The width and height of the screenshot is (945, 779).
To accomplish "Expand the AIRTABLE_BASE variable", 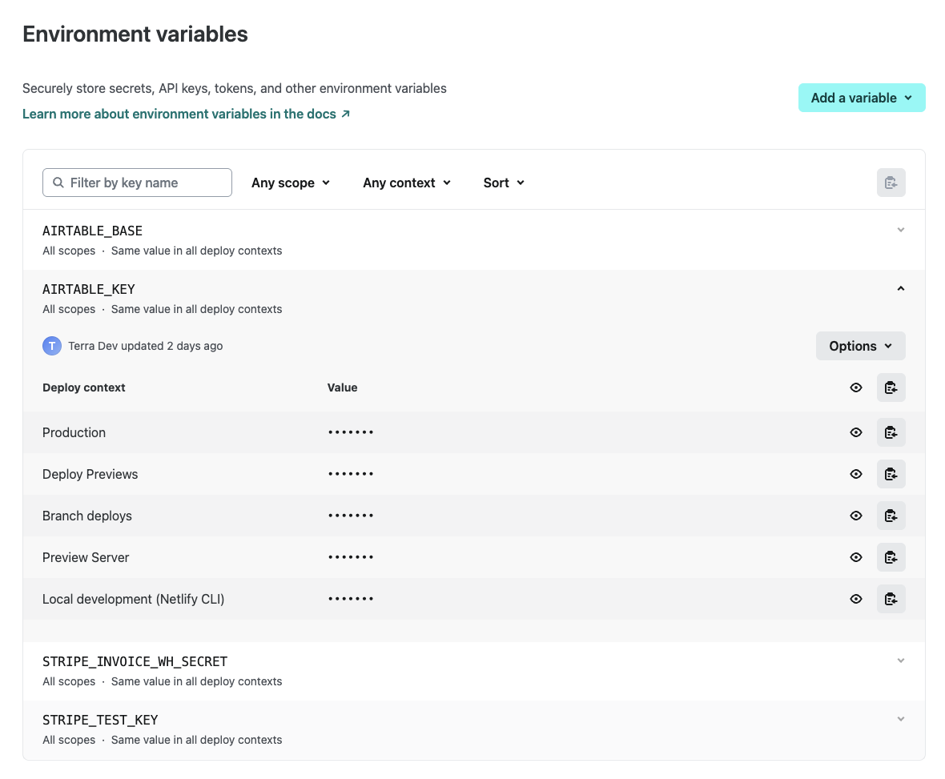I will point(900,230).
